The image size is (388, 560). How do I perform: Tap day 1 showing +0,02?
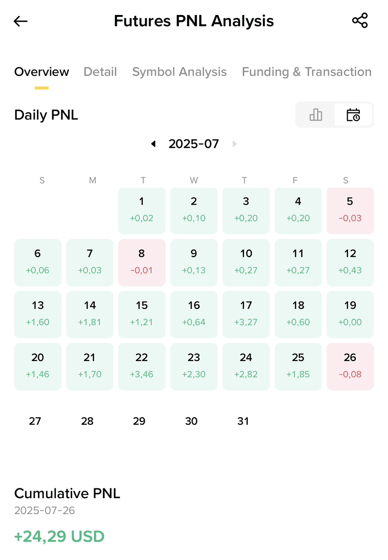pos(142,211)
